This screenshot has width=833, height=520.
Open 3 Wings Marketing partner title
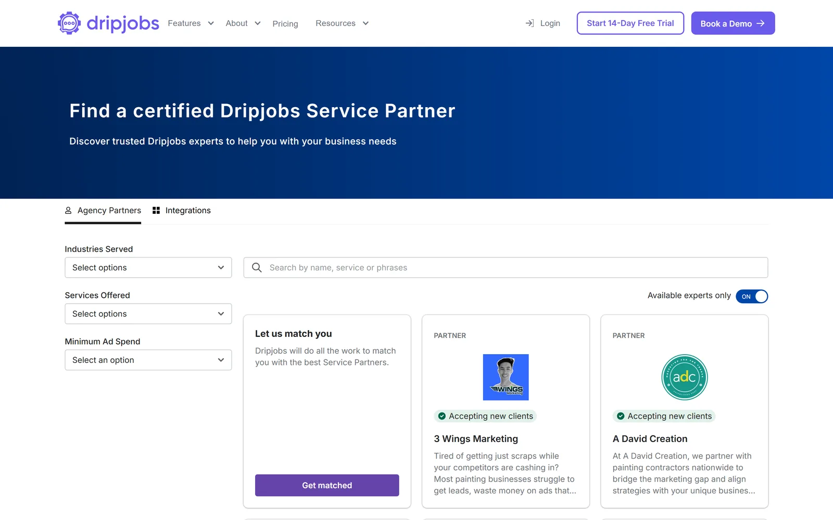point(476,439)
